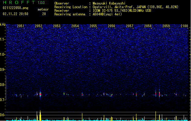Click the 0.7 frequency axis label
The width and height of the screenshot is (191, 121).
coord(3,100)
